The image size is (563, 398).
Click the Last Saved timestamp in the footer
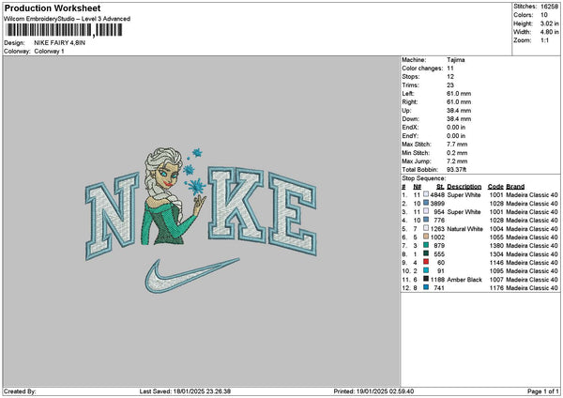click(185, 391)
